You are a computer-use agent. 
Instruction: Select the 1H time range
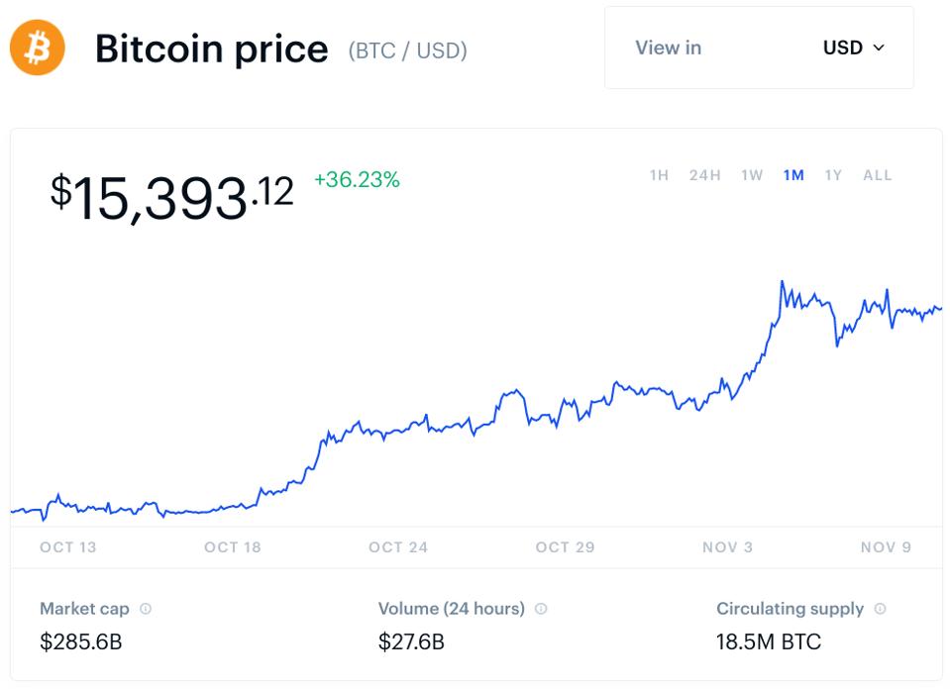pyautogui.click(x=659, y=175)
